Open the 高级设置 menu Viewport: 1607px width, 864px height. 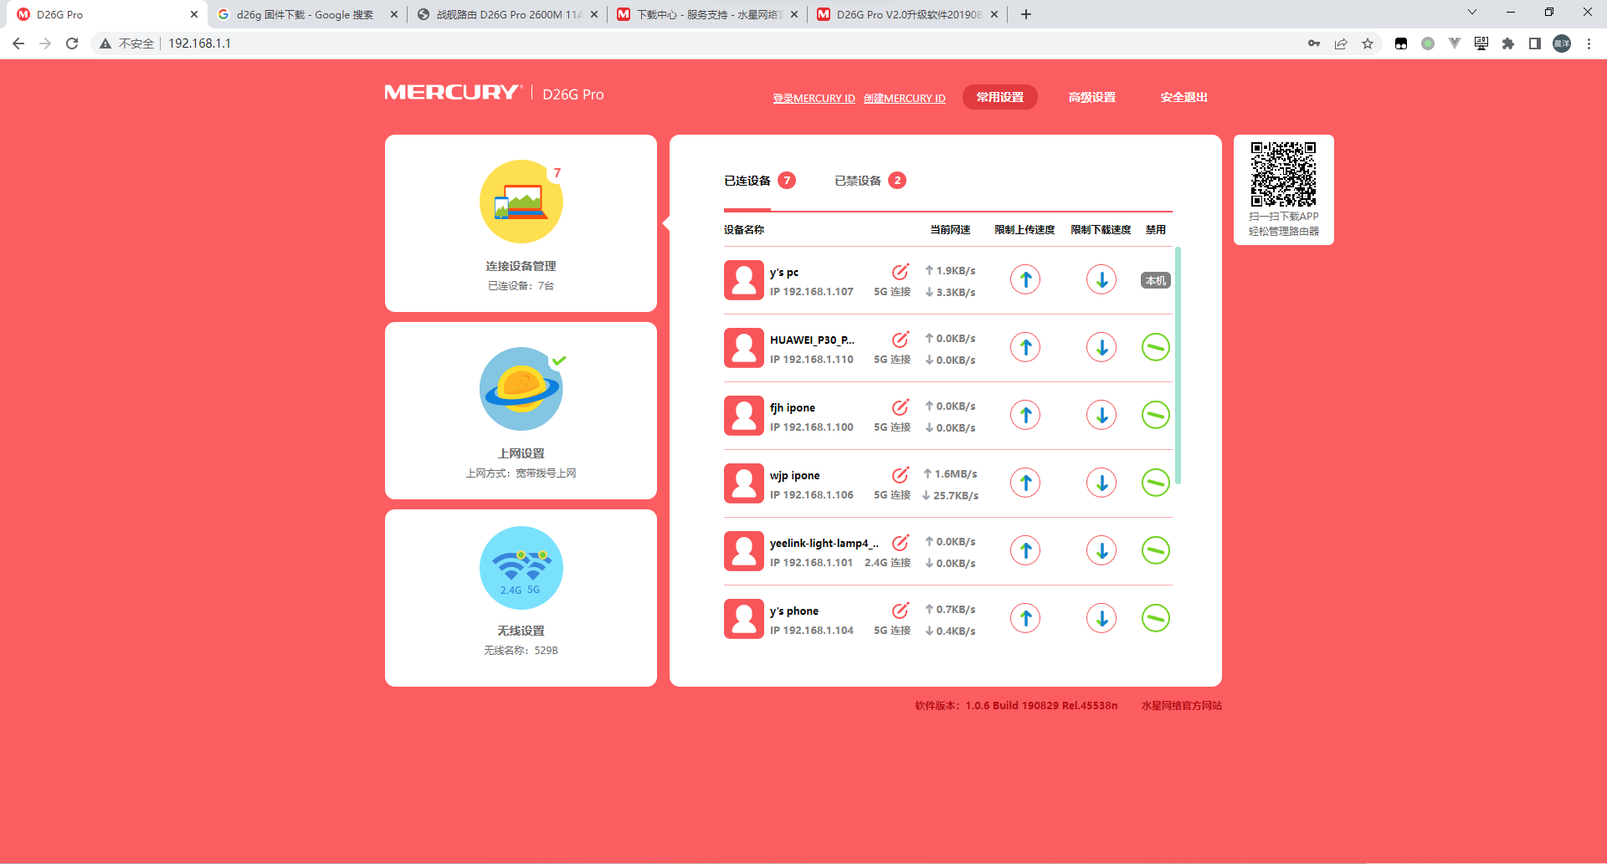pos(1091,97)
